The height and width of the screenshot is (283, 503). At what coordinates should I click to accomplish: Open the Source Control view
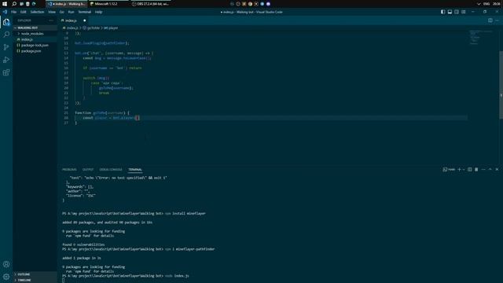coord(6,47)
